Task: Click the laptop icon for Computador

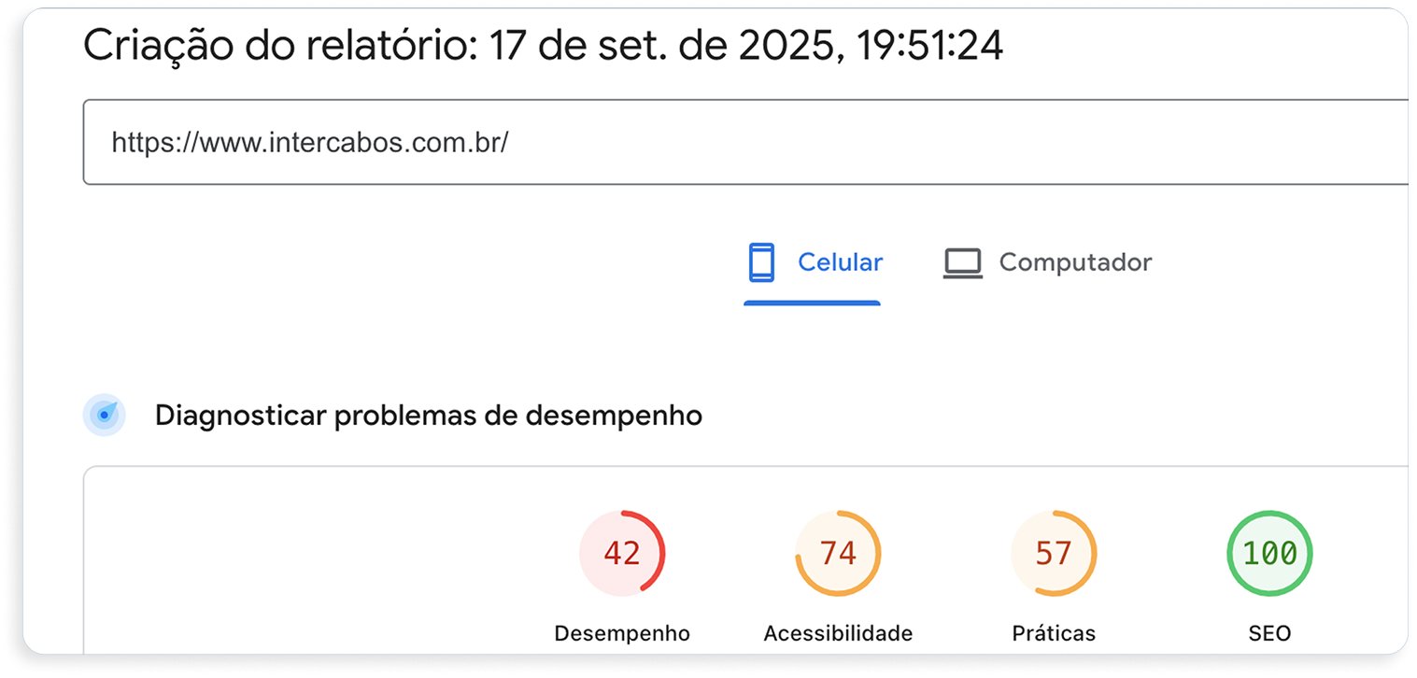Action: point(963,263)
